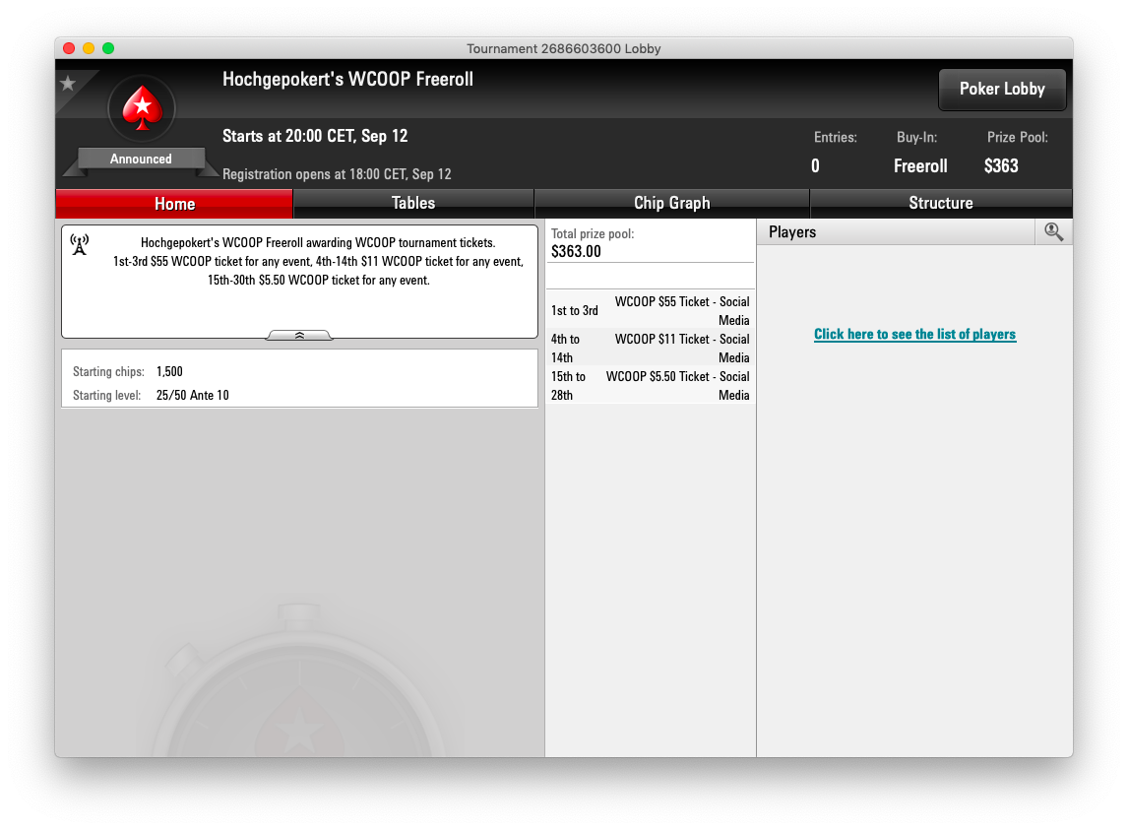The image size is (1128, 830).
Task: Click the Hochgepokert's WCOOP Freeroll title
Action: tap(347, 79)
